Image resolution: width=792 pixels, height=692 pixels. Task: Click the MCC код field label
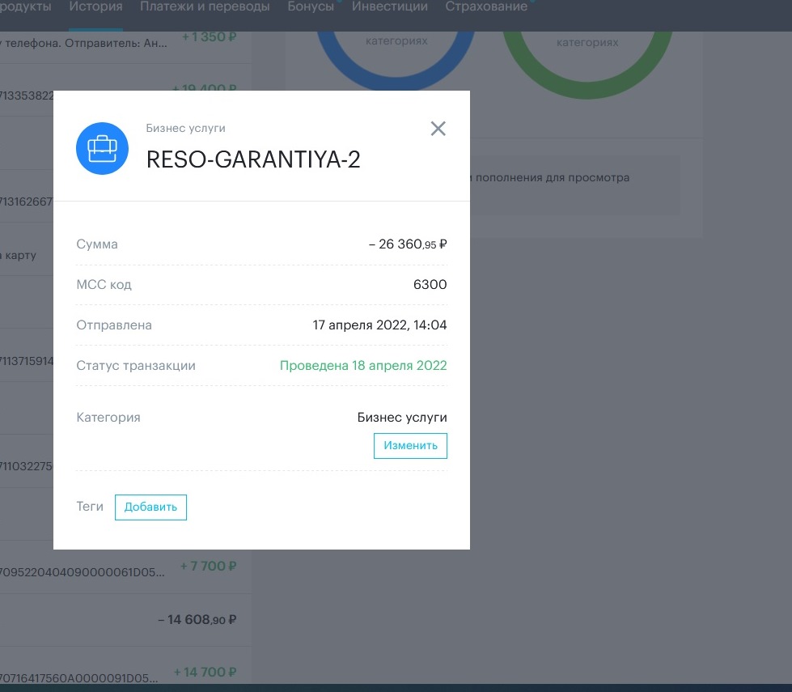[104, 285]
